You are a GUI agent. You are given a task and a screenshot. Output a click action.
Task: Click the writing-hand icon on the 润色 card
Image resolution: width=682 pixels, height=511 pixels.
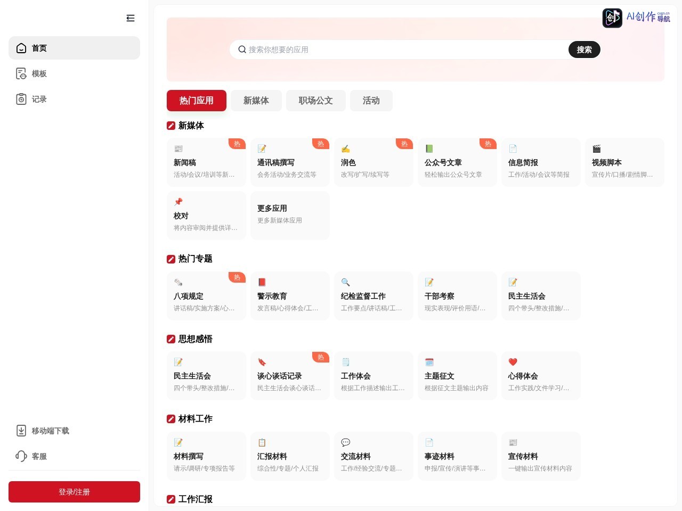pyautogui.click(x=346, y=149)
